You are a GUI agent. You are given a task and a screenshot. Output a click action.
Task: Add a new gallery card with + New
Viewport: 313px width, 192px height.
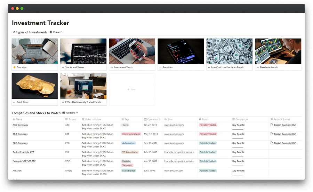pyautogui.click(x=132, y=89)
